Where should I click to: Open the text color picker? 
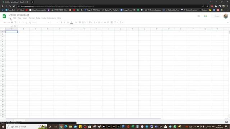tap(72, 22)
